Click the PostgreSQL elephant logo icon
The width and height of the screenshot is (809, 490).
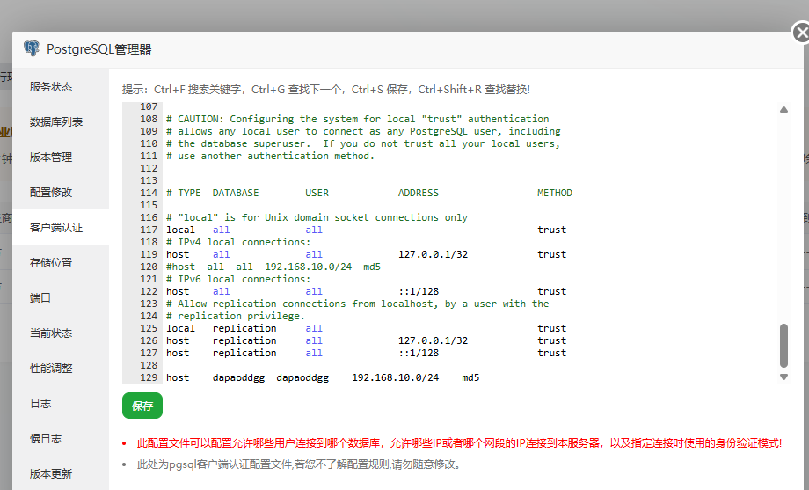click(32, 48)
